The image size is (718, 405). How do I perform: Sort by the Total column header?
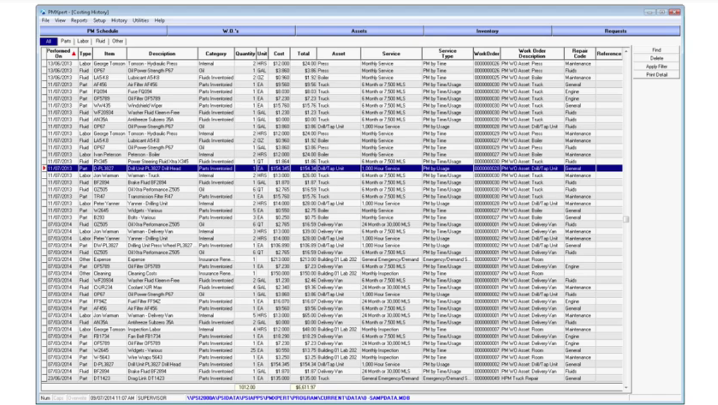303,53
